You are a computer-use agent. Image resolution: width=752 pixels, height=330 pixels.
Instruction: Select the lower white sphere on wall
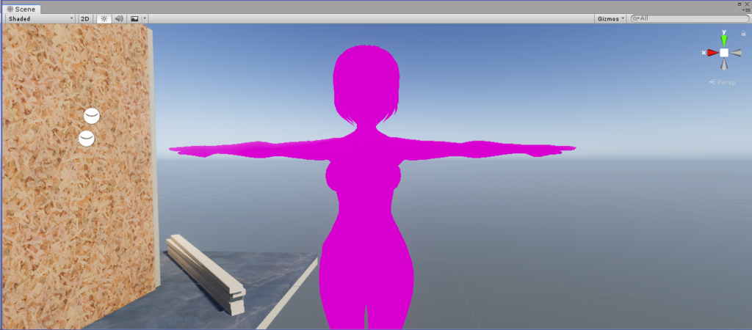tap(87, 139)
